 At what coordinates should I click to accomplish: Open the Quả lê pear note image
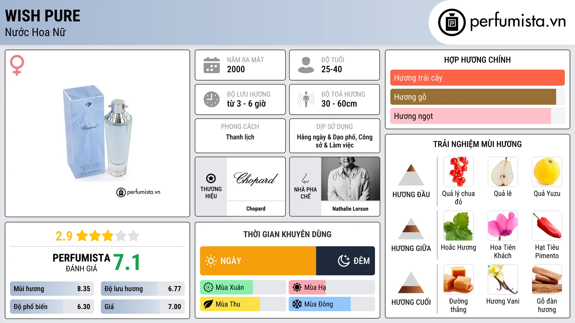pyautogui.click(x=503, y=172)
